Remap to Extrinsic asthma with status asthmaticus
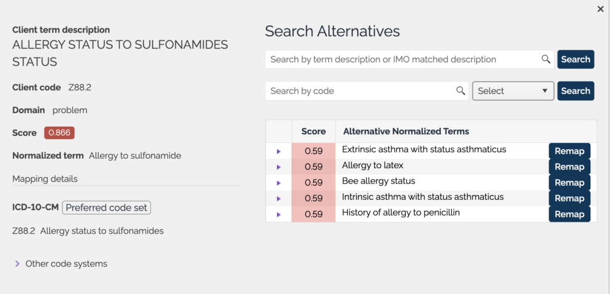 [569, 151]
